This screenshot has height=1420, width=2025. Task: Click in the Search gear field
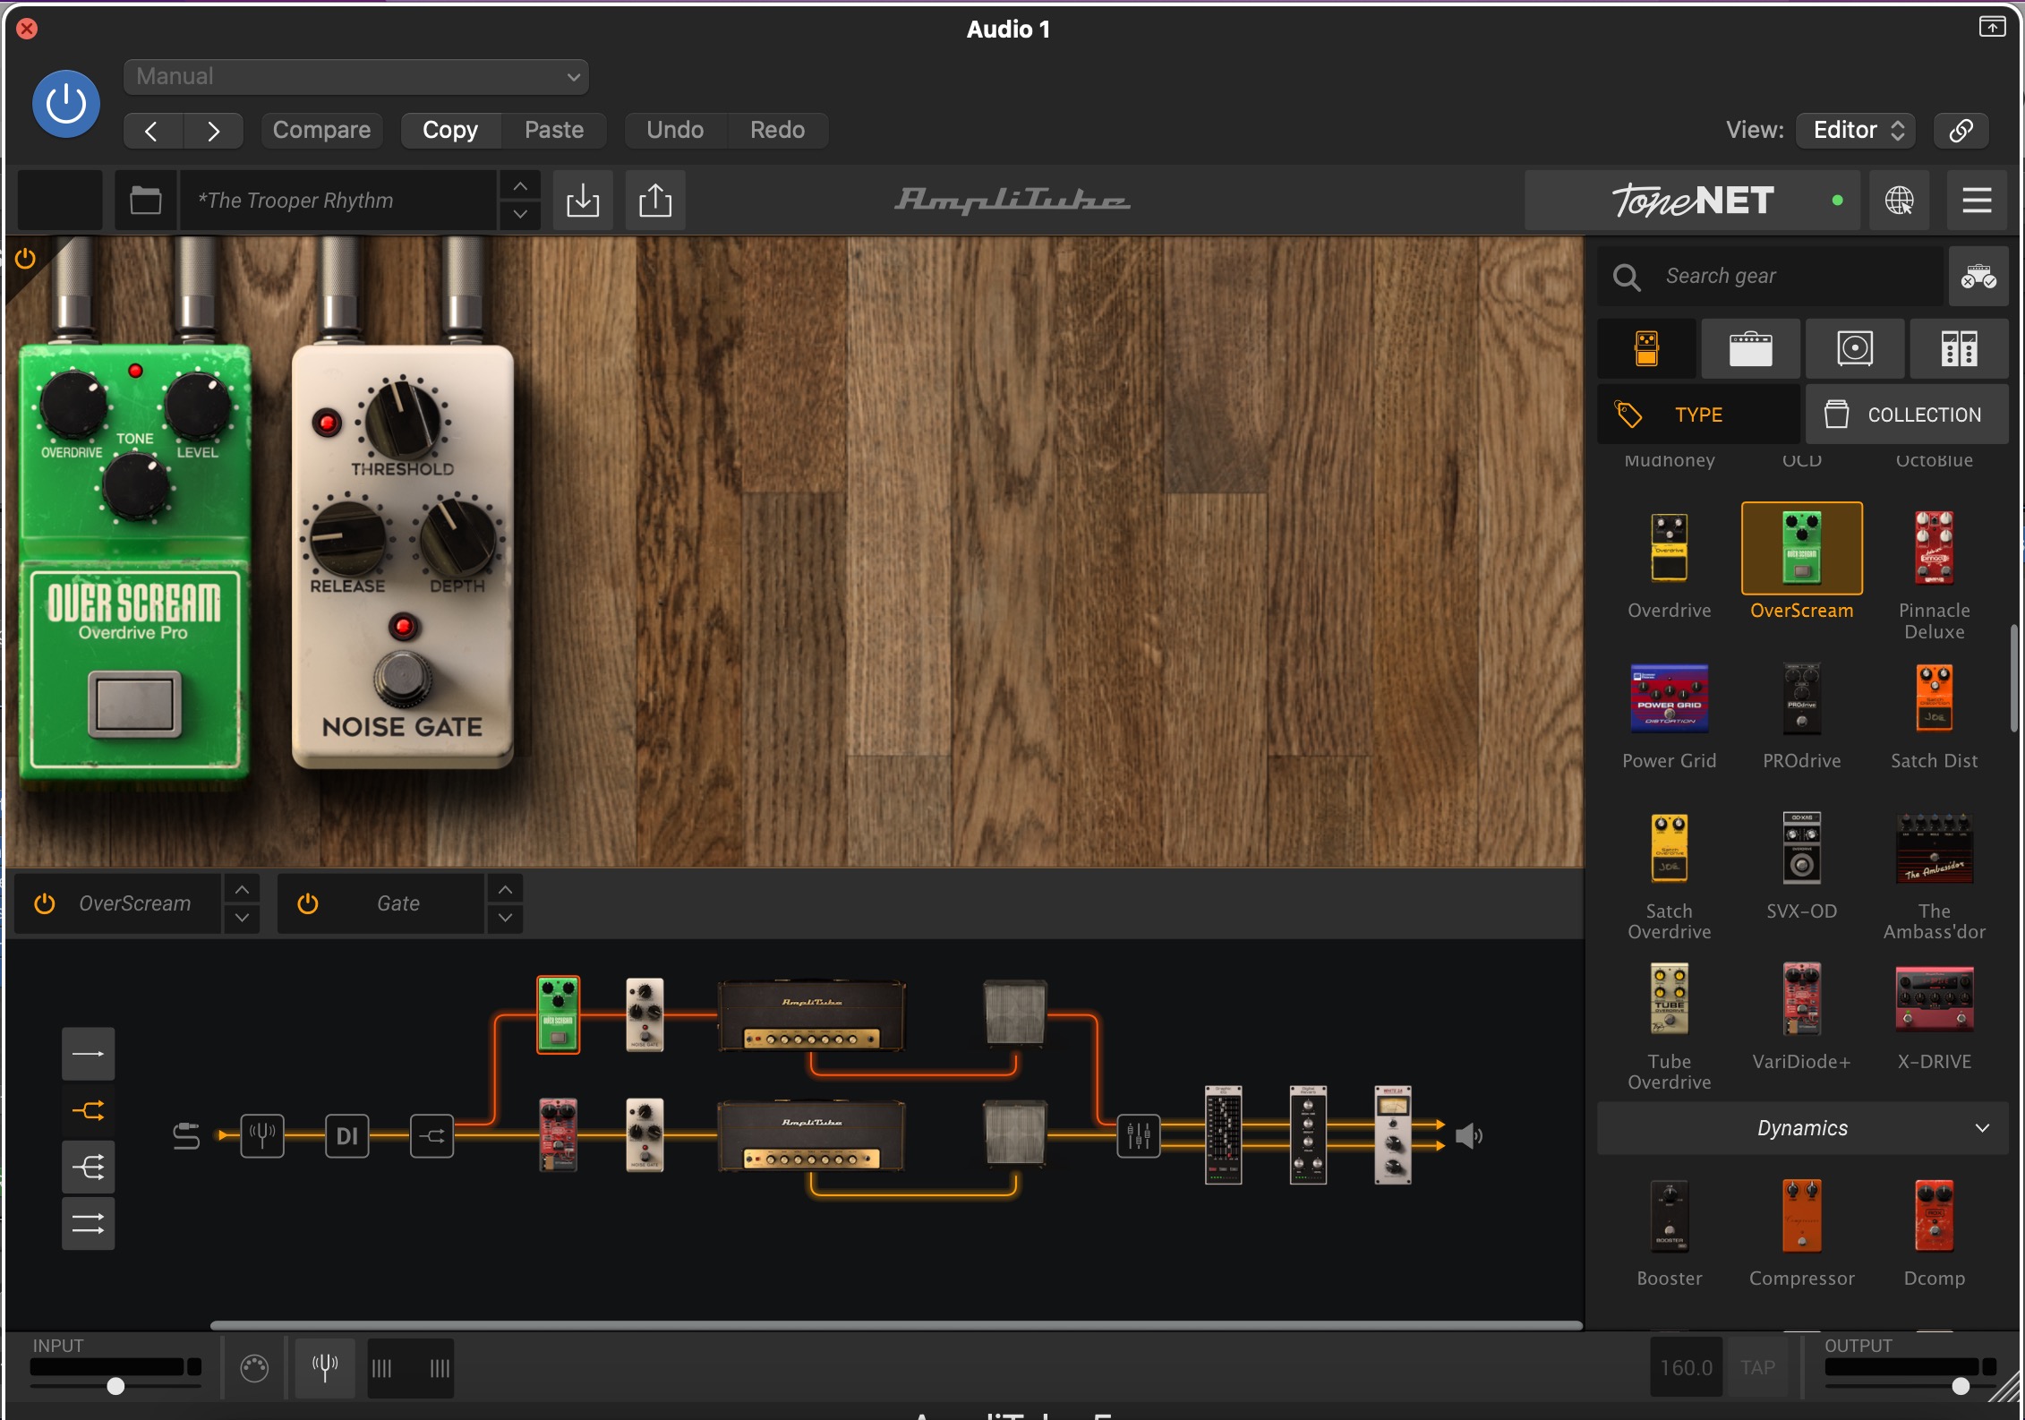pos(1773,277)
